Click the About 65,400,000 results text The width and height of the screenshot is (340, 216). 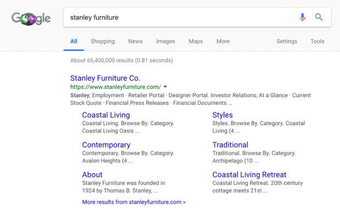pos(121,60)
